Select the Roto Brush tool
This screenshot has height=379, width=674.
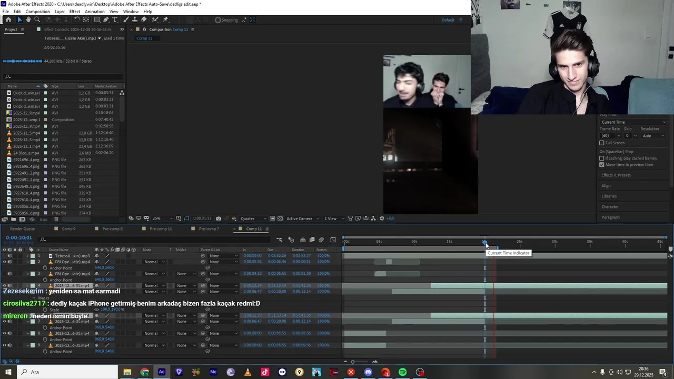155,19
